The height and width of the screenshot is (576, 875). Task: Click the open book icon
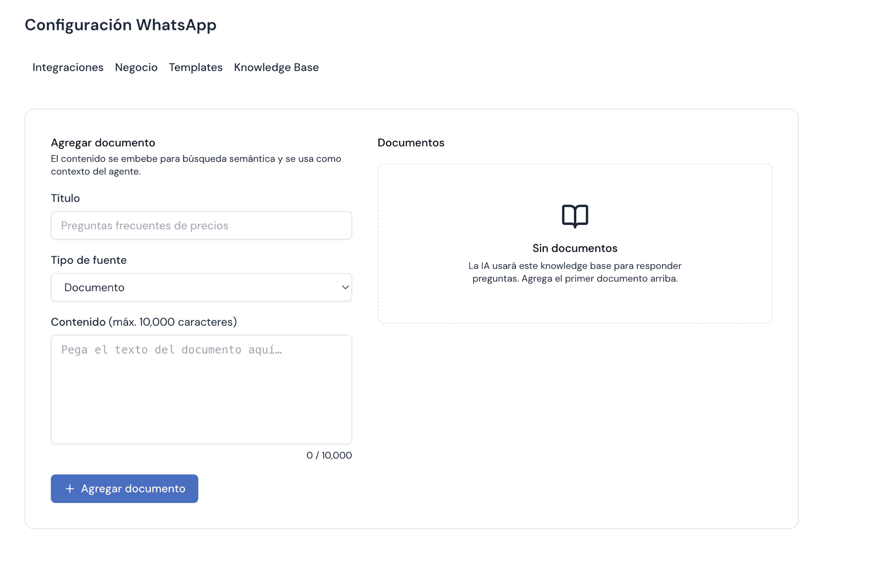(x=575, y=216)
